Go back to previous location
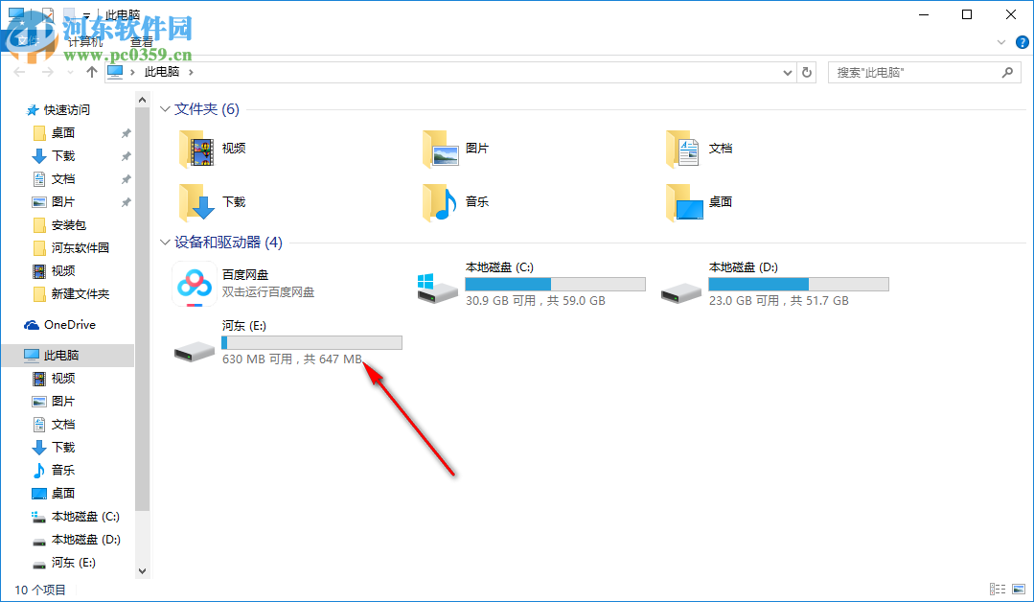This screenshot has height=602, width=1034. 19,72
